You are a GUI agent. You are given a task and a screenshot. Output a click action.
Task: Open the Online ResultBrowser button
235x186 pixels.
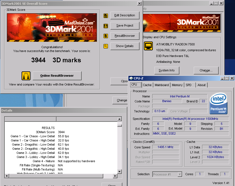[x=57, y=76]
